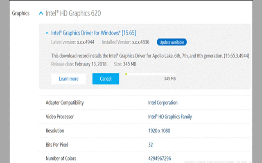The height and width of the screenshot is (163, 262).
Task: Click the download progress bar
Action: (x=150, y=74)
